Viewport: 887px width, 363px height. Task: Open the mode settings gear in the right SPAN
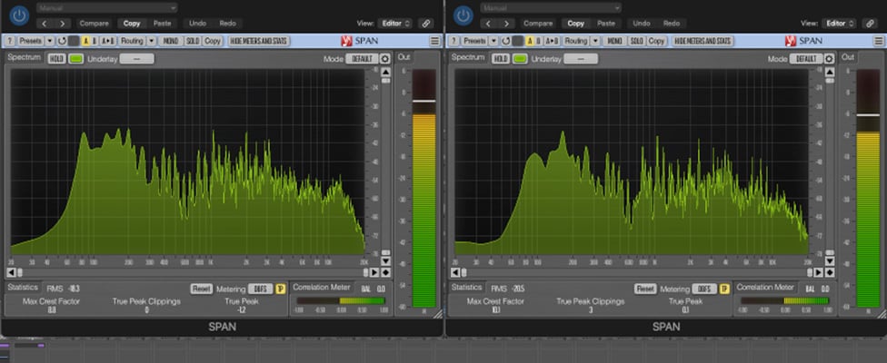[830, 59]
